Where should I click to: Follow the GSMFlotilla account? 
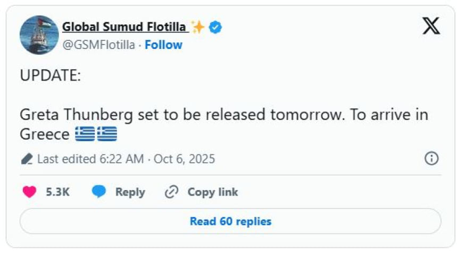pyautogui.click(x=163, y=45)
